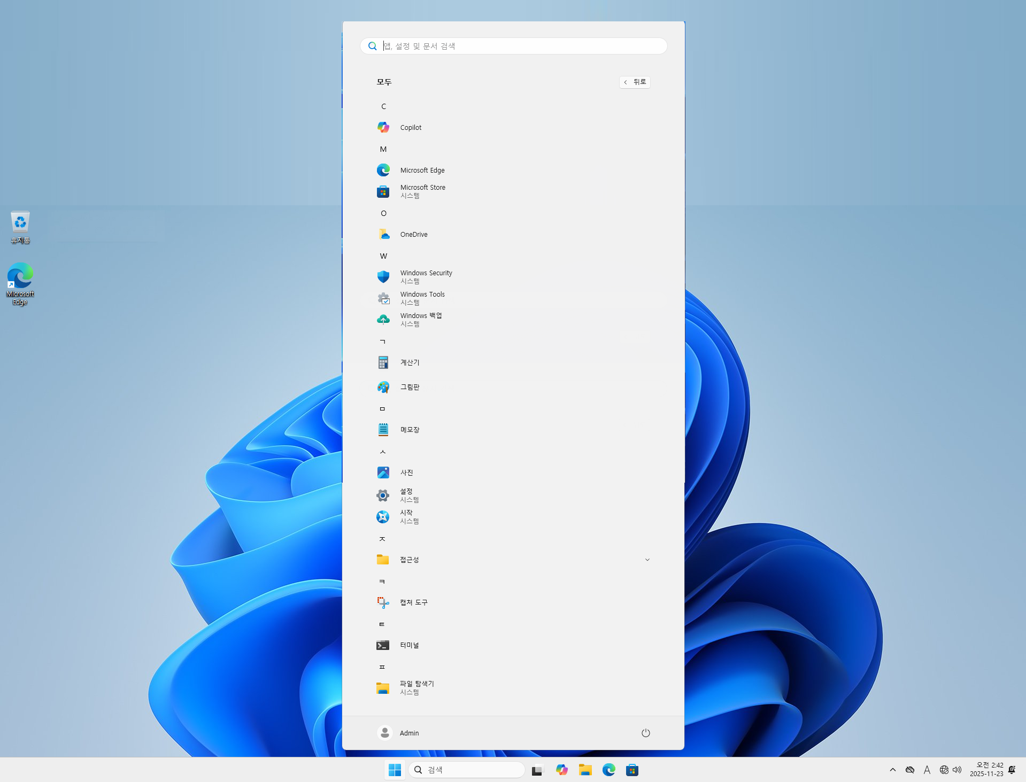Open Admin user account menu
The height and width of the screenshot is (782, 1026).
coord(398,733)
